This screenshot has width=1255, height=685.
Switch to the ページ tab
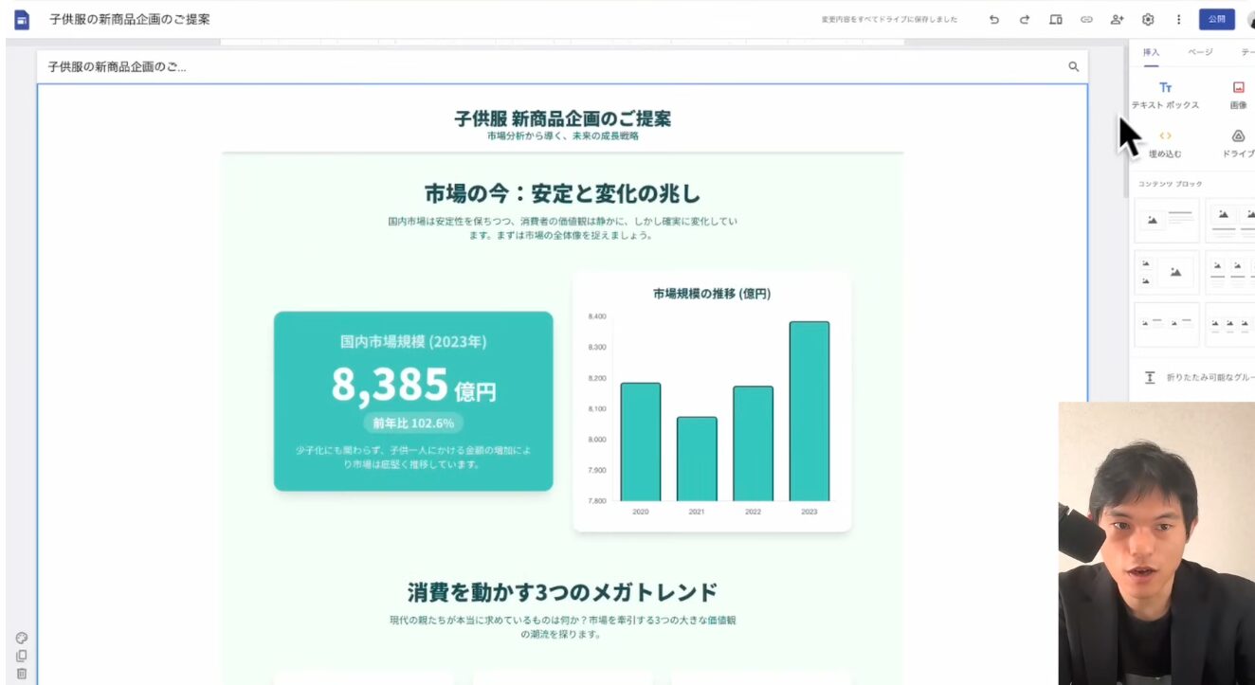tap(1200, 52)
